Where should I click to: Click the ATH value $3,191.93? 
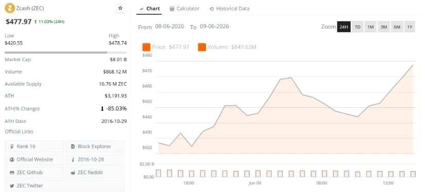click(116, 96)
